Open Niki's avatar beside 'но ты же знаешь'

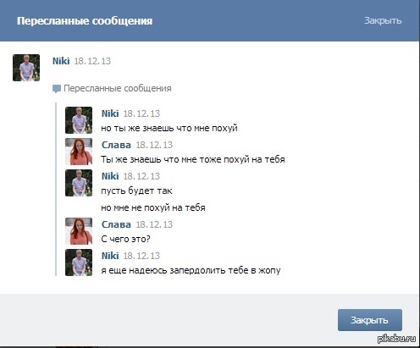[x=79, y=120]
